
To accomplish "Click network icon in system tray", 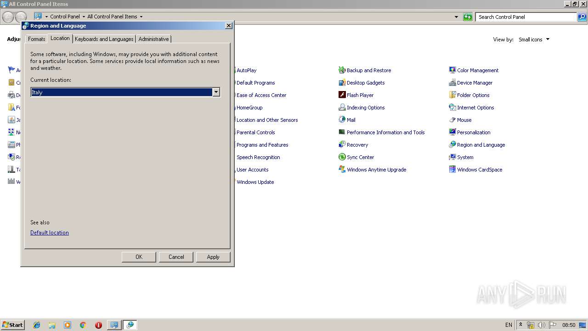I will (531, 325).
